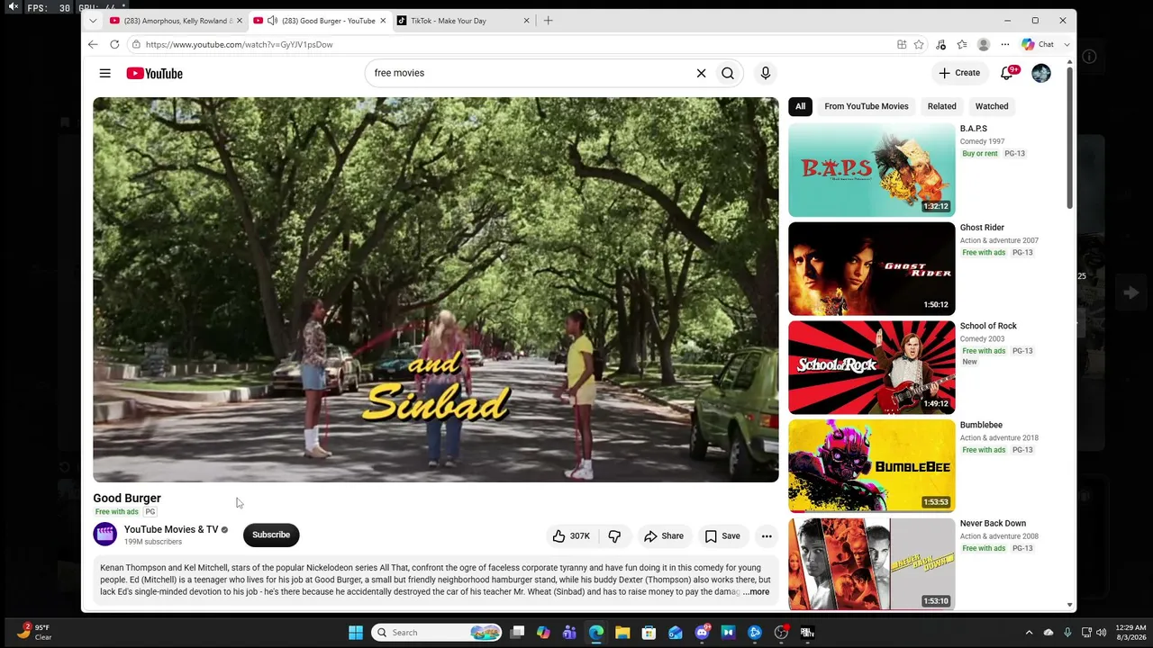Add this page to favorites

click(919, 44)
